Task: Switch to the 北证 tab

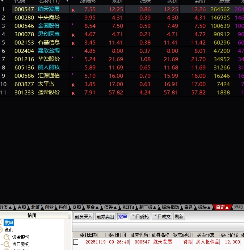Action: click(35, 207)
